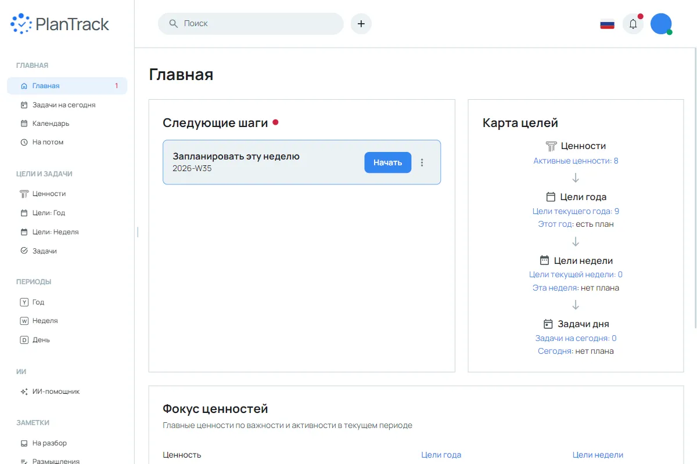Open the Russian flag language selector
697x464 pixels.
(607, 24)
